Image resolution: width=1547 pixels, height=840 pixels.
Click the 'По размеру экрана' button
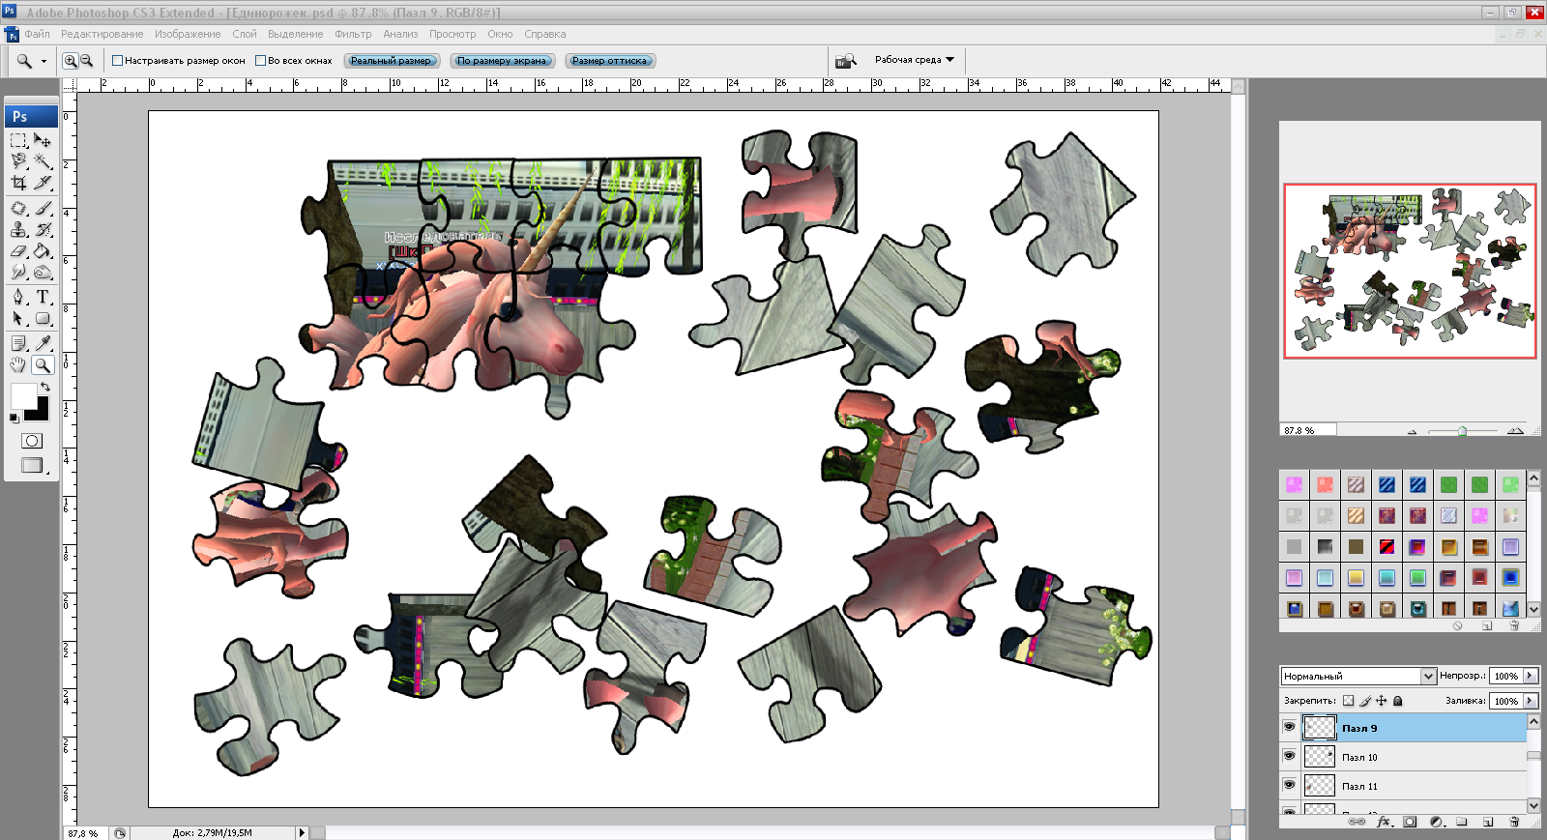[503, 61]
